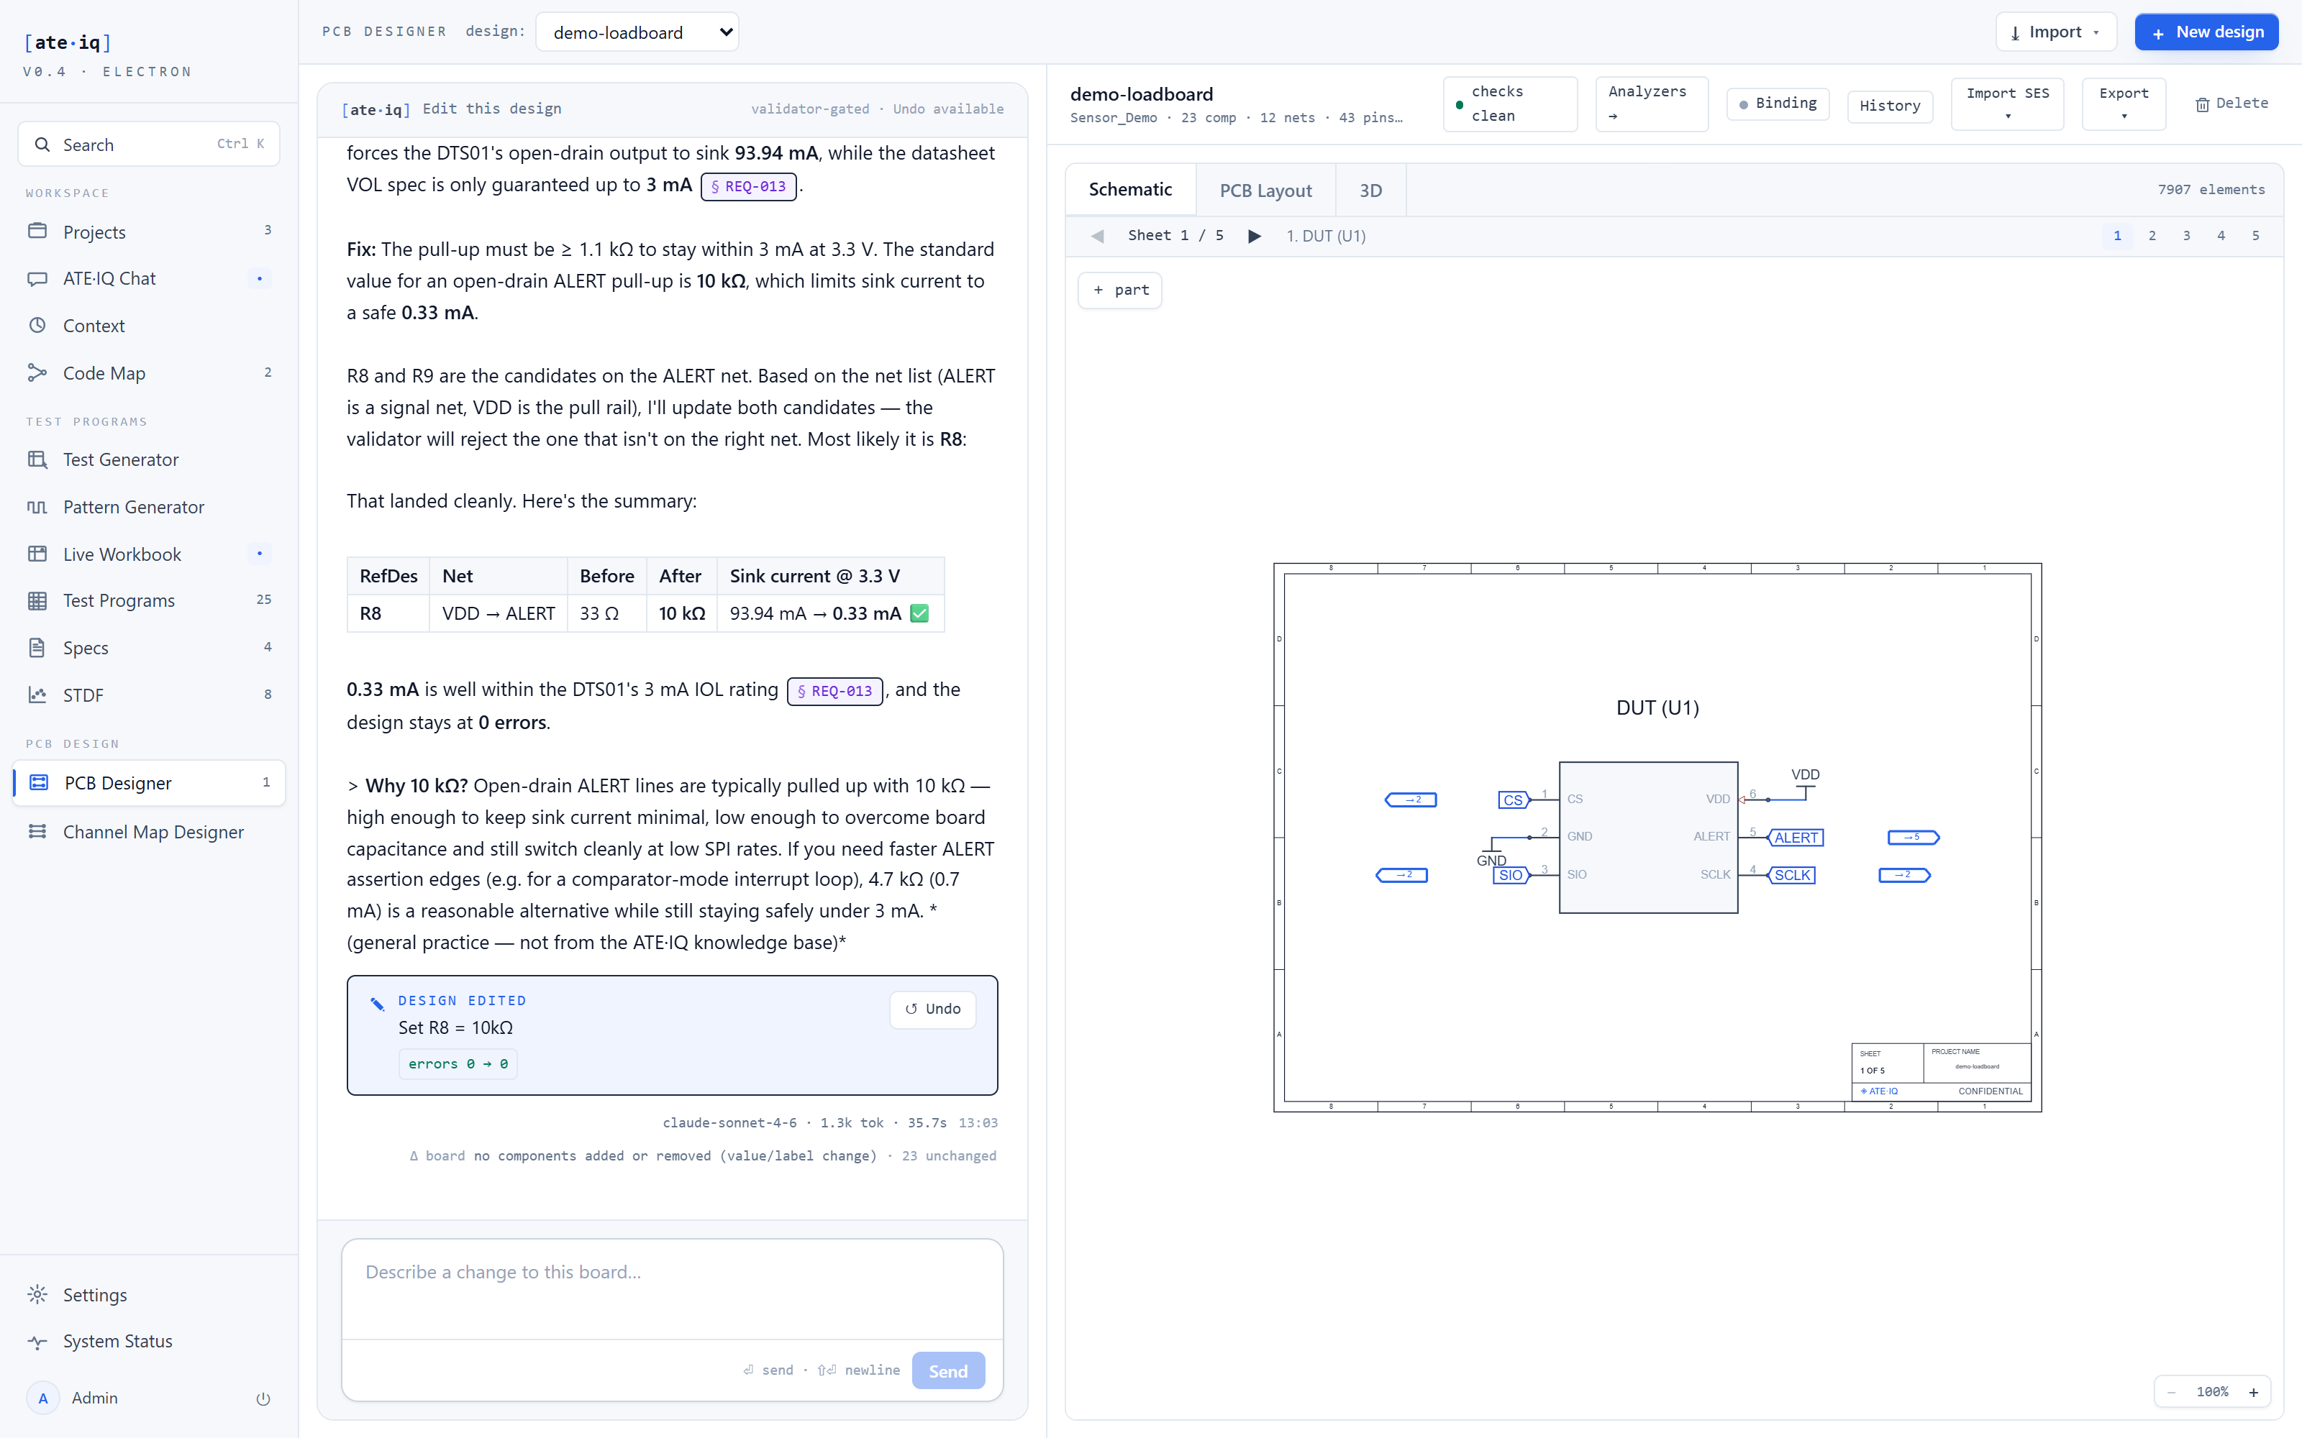This screenshot has height=1438, width=2302.
Task: Select the SCLK net label on schematic
Action: point(1791,875)
